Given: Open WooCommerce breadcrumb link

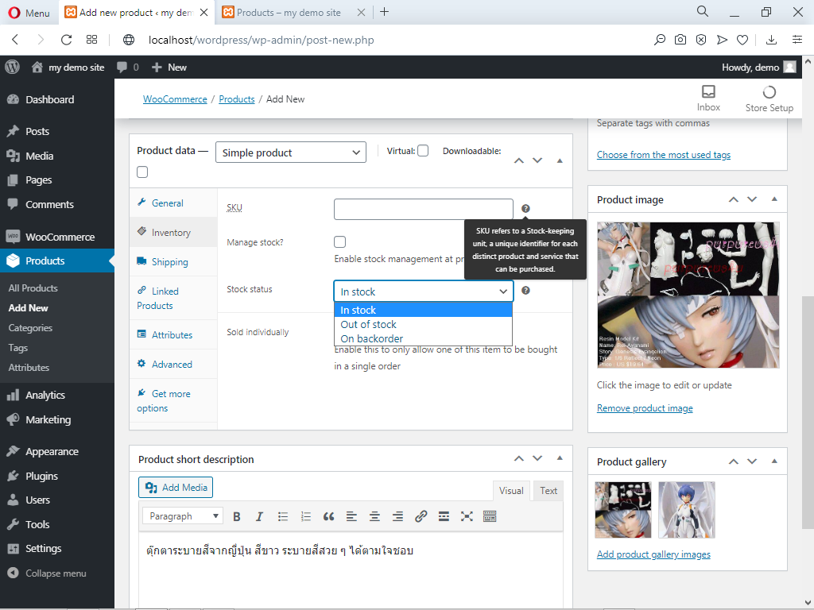Looking at the screenshot, I should click(175, 99).
